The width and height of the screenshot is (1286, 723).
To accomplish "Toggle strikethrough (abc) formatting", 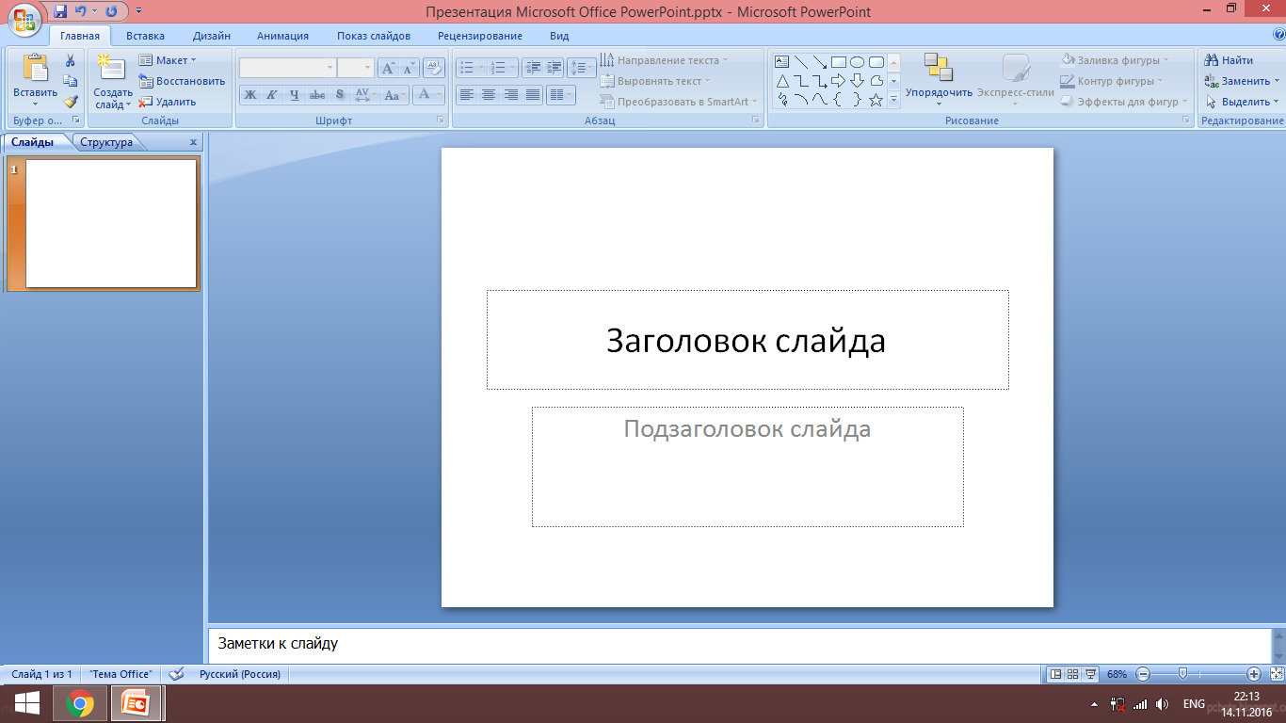I will (317, 94).
